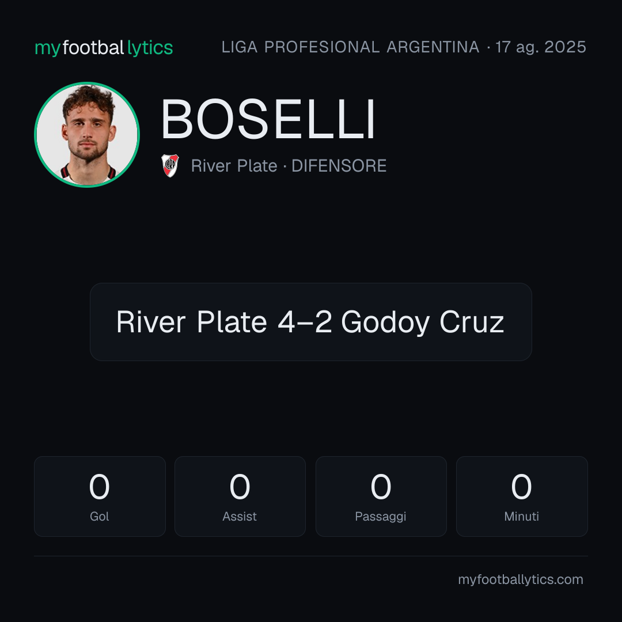Viewport: 622px width, 622px height.
Task: Click the DIFENSORE position label
Action: (339, 166)
